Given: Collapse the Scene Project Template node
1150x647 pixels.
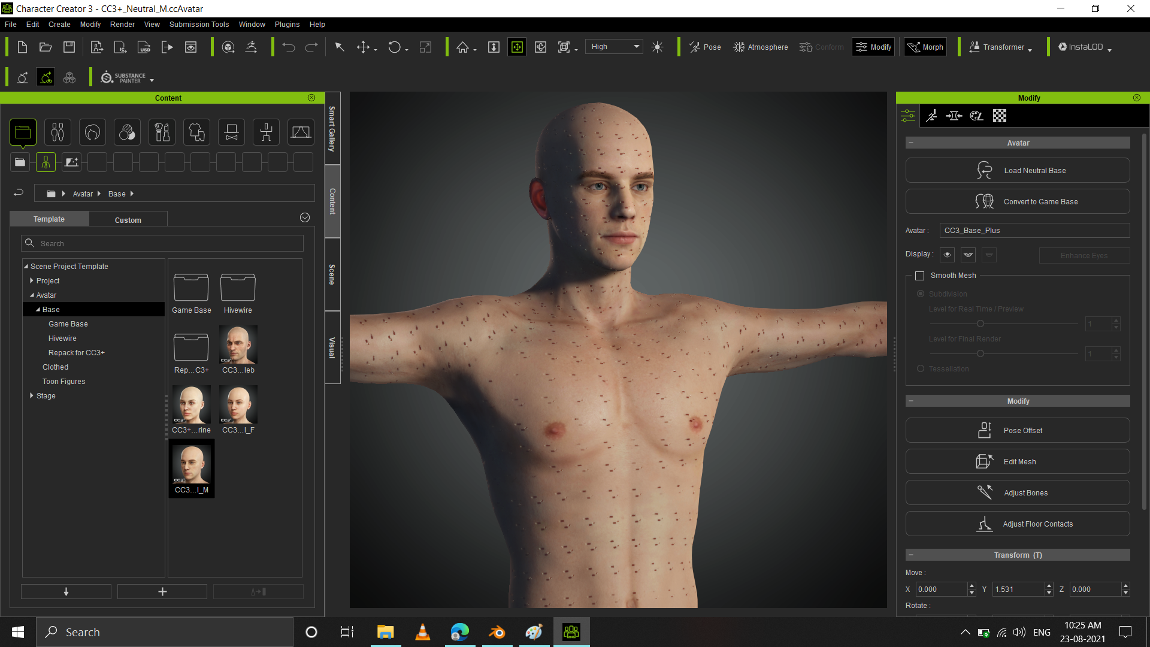Looking at the screenshot, I should (26, 266).
